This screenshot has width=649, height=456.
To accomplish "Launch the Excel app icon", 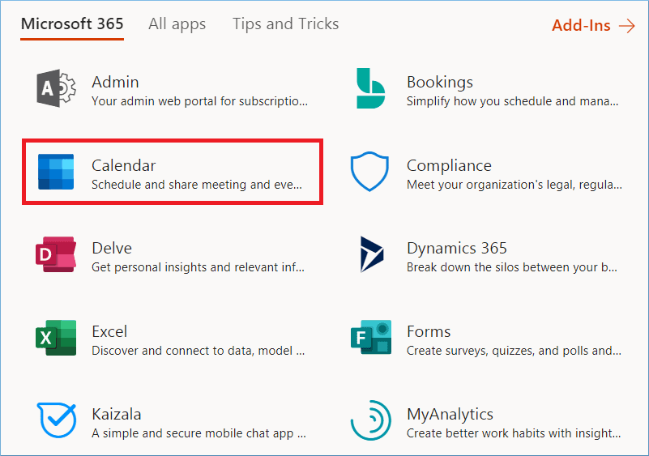I will coord(57,339).
